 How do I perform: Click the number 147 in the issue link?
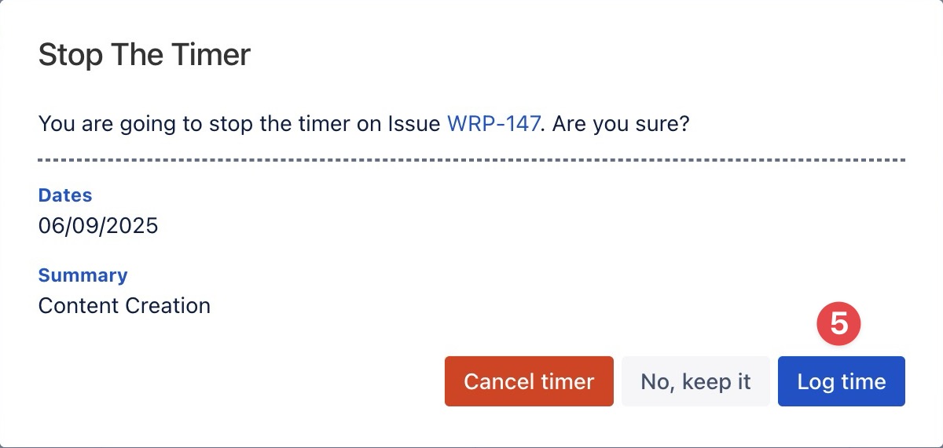point(519,124)
